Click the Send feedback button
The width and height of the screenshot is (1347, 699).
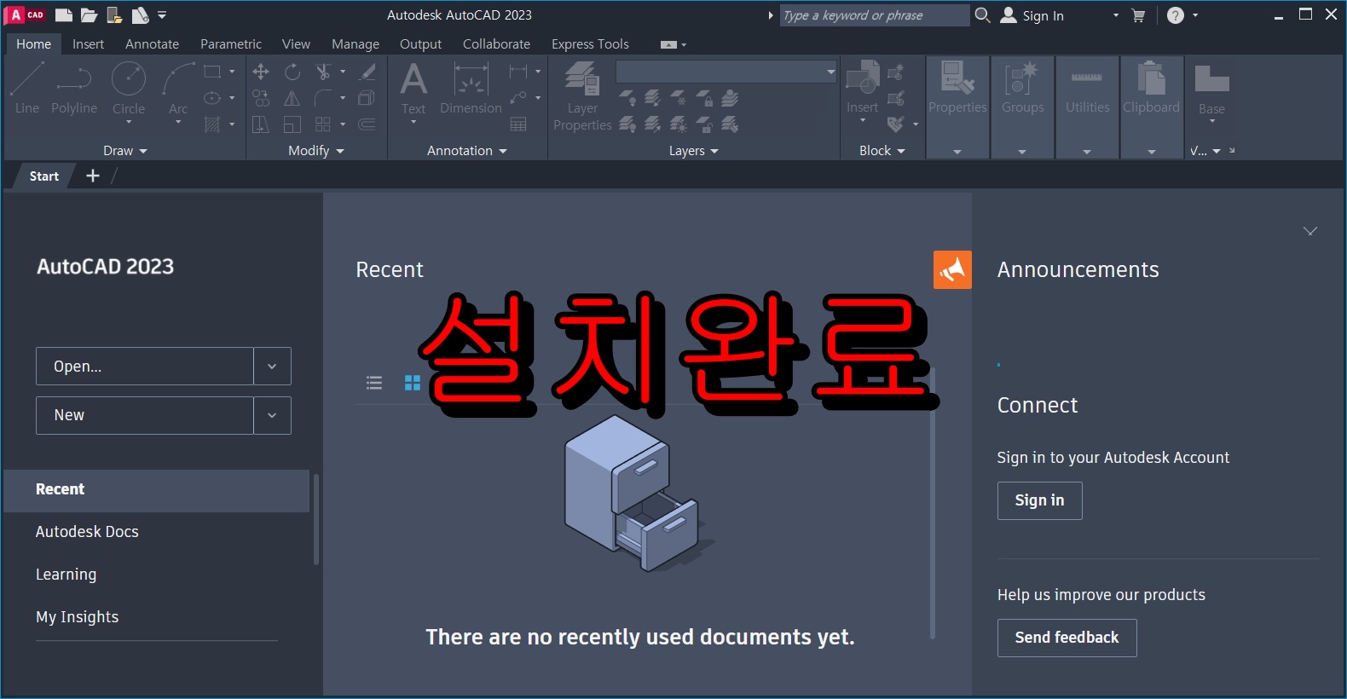point(1067,638)
